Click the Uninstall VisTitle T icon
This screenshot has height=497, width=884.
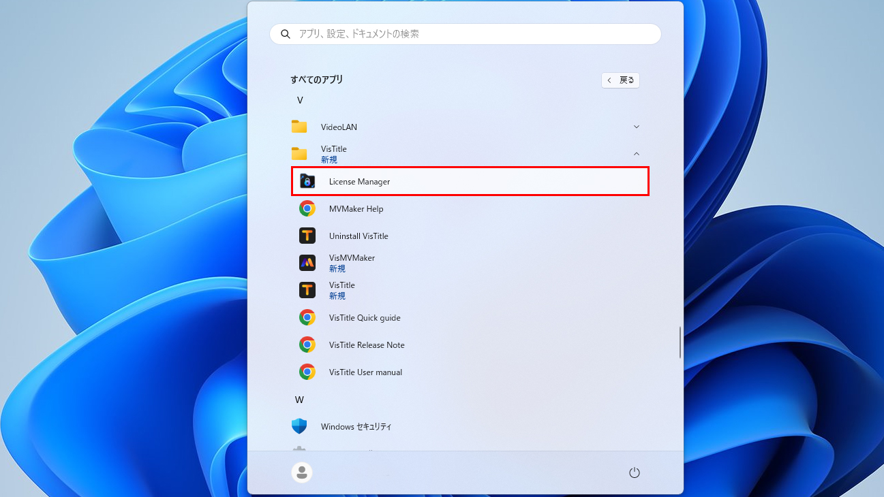click(307, 236)
